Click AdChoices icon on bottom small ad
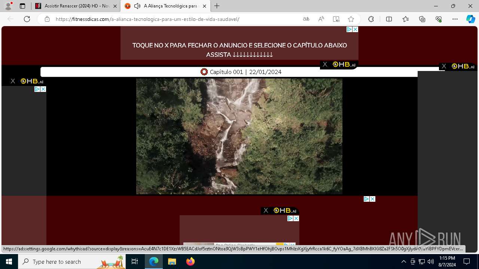The height and width of the screenshot is (269, 479). click(x=290, y=218)
